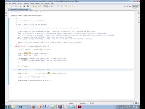Open the Navigate menu
The width and height of the screenshot is (145, 109).
tap(26, 3)
